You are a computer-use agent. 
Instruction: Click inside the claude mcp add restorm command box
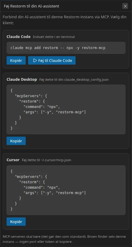pyautogui.click(x=66, y=48)
